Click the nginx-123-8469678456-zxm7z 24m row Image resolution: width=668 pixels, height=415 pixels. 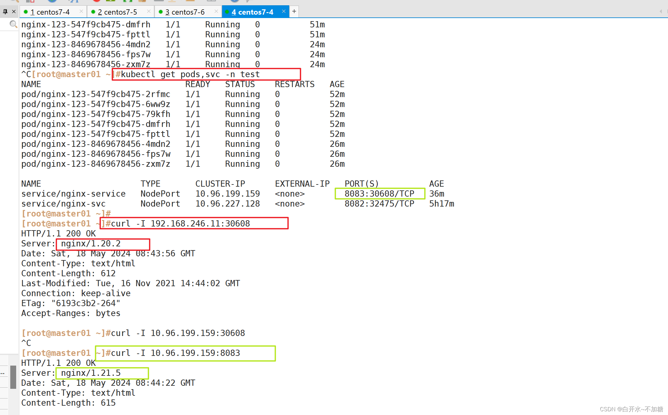[x=173, y=64]
